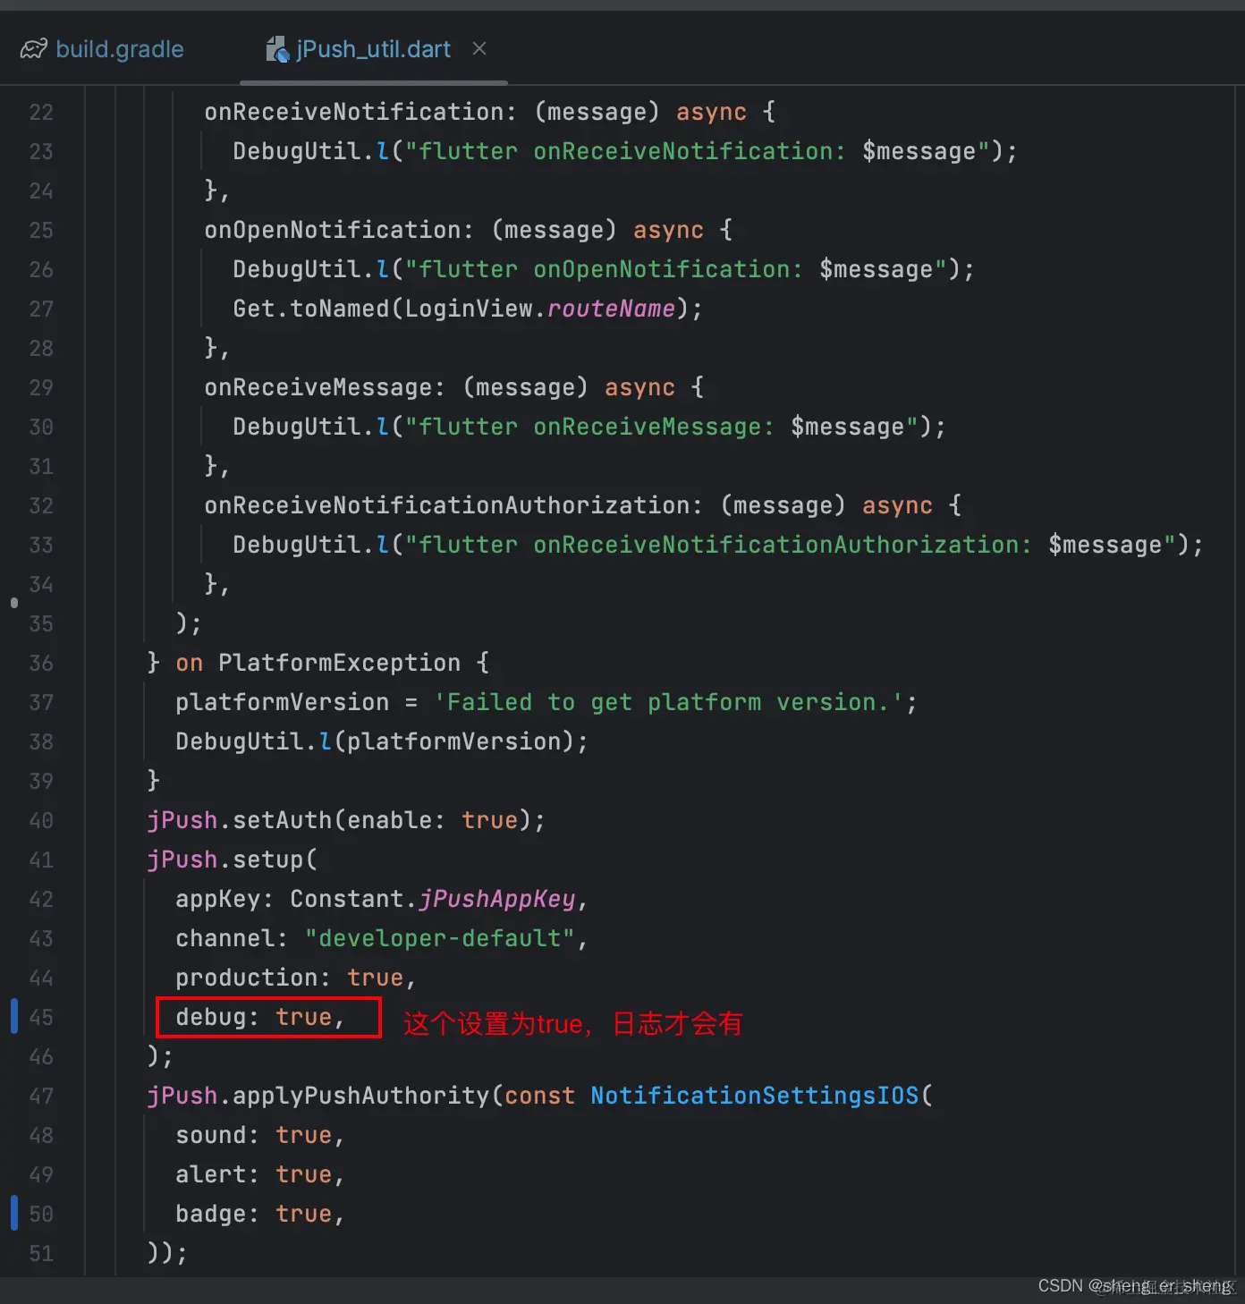Screen dimensions: 1245x1304
Task: Click 'badge' parameter on line 50
Action: [211, 1214]
